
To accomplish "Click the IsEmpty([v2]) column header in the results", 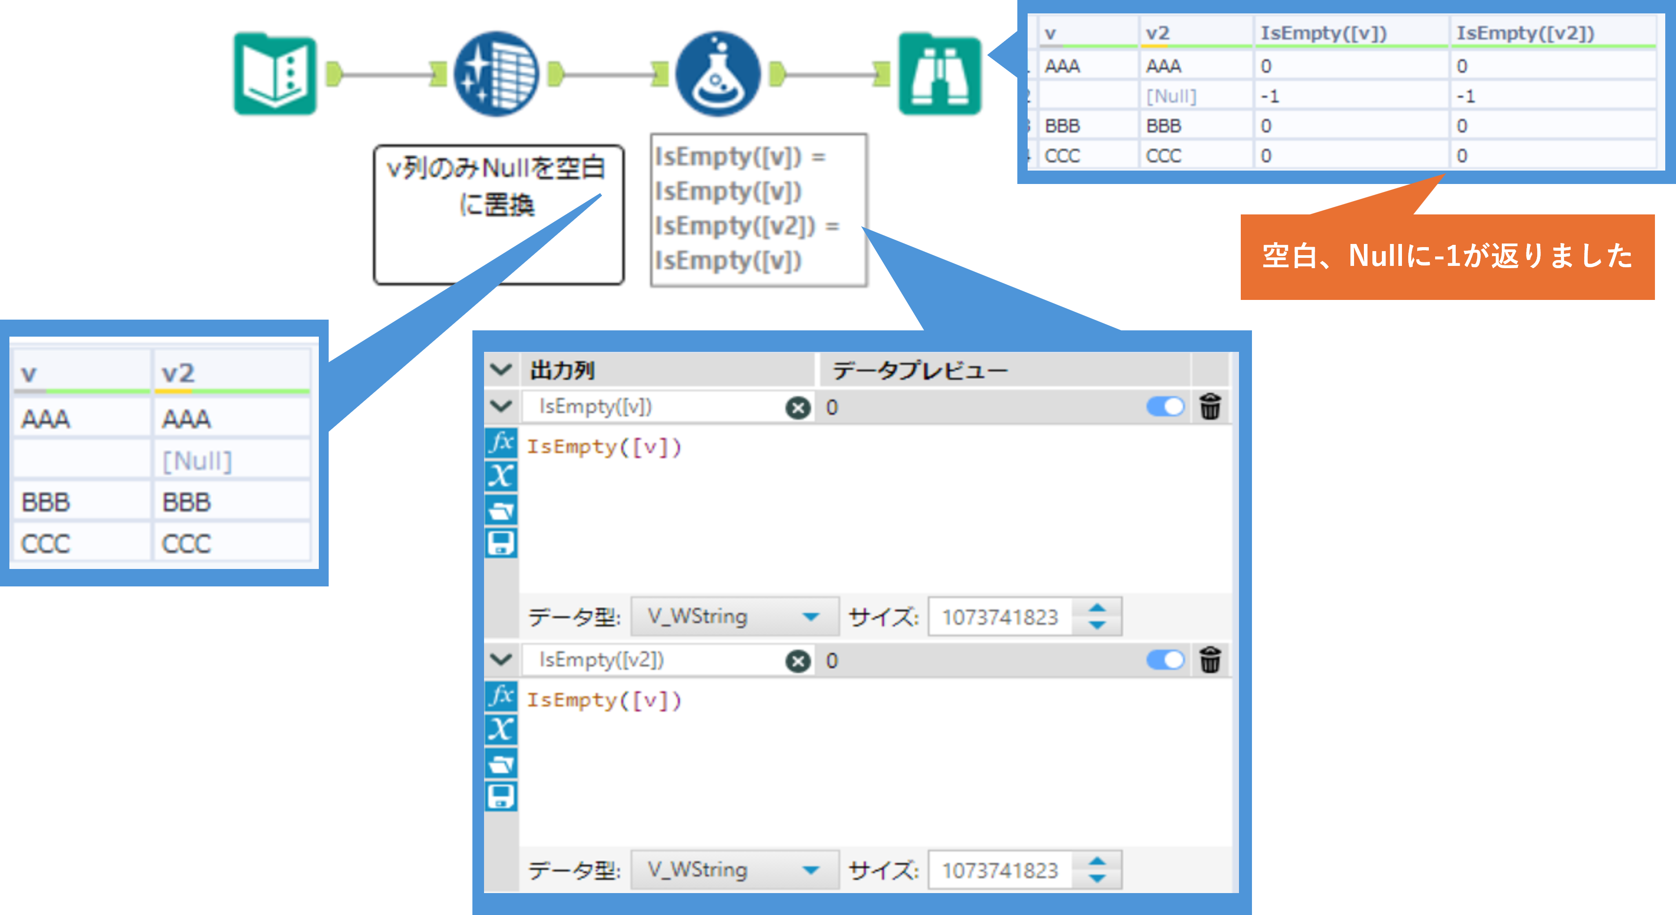I will click(x=1525, y=33).
